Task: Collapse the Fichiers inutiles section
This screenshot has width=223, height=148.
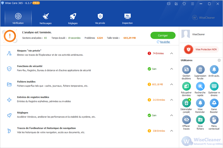Action: [x=172, y=84]
